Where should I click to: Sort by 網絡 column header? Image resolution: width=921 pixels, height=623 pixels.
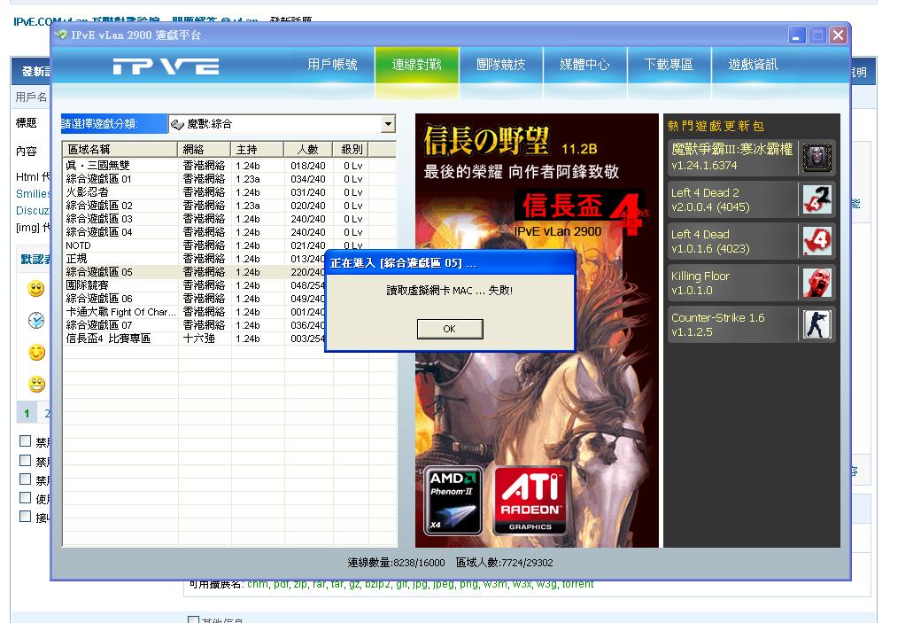coord(204,149)
